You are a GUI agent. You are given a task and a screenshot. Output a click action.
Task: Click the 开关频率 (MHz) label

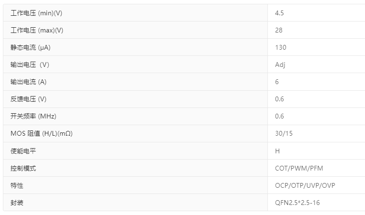point(33,116)
